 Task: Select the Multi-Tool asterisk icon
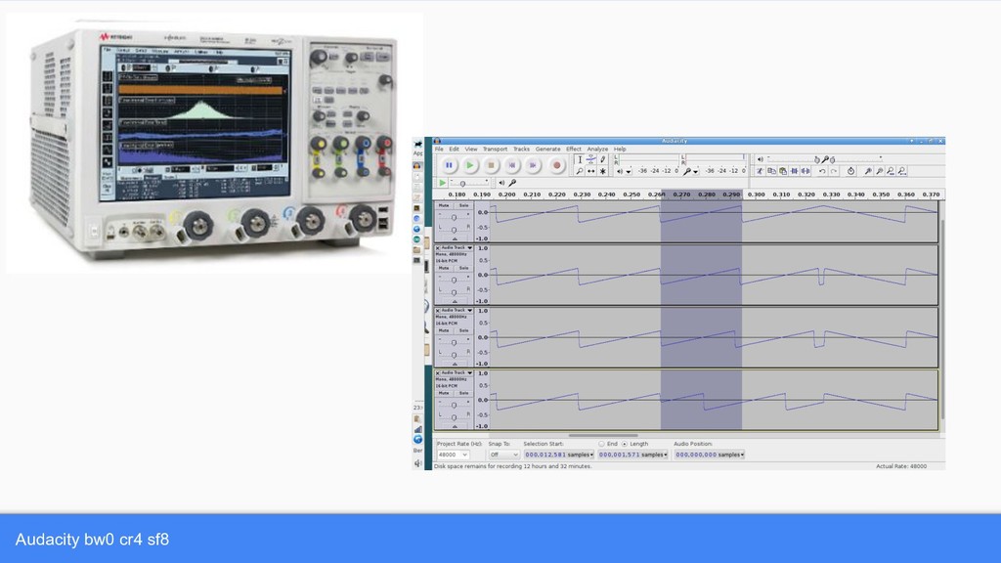[602, 171]
